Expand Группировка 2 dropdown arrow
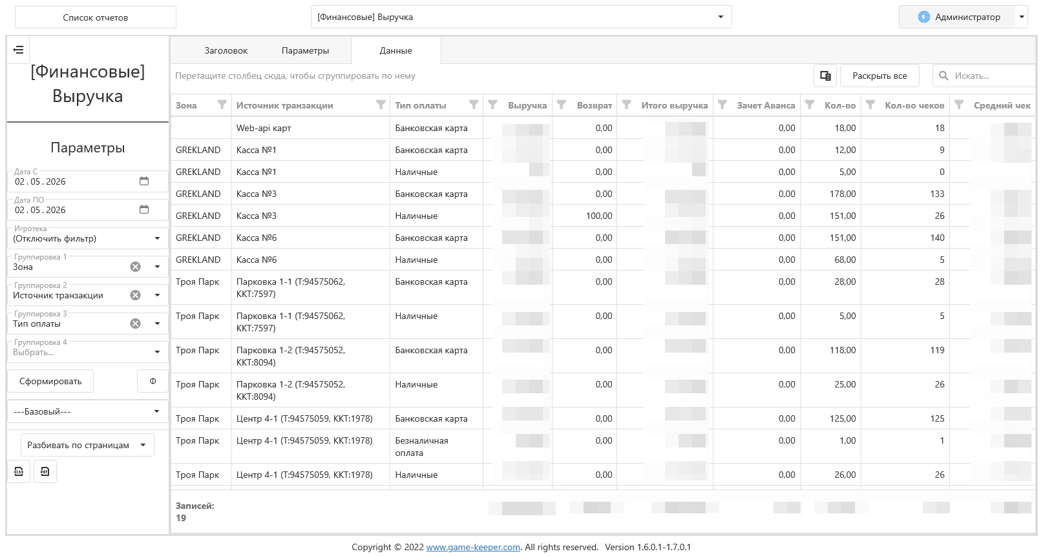Viewport: 1054px width, 556px height. click(157, 295)
